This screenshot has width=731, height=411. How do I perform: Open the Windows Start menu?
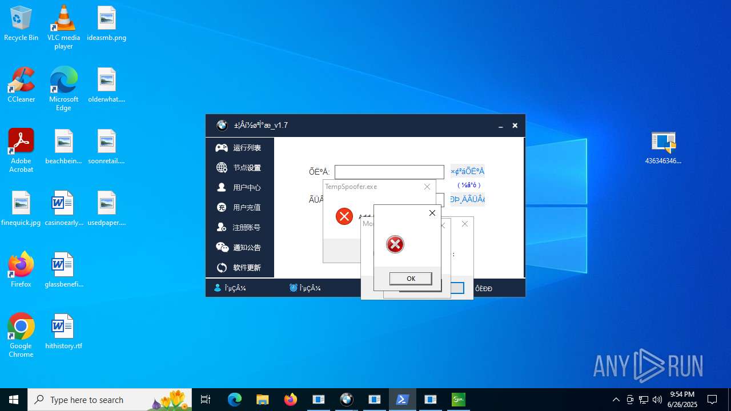14,400
